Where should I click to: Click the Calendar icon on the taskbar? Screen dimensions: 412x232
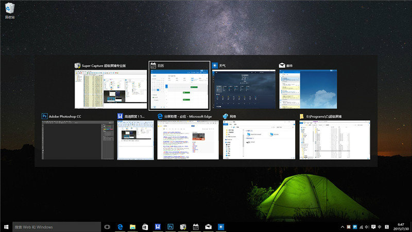click(x=196, y=227)
